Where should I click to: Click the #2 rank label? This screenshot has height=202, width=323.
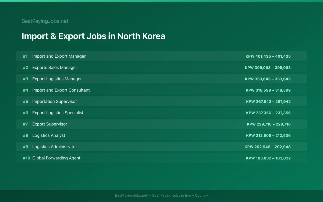(x=25, y=68)
